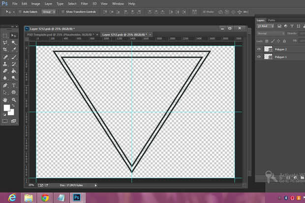The width and height of the screenshot is (305, 203).
Task: Select the Polygon 1 layer name
Action: point(281,57)
